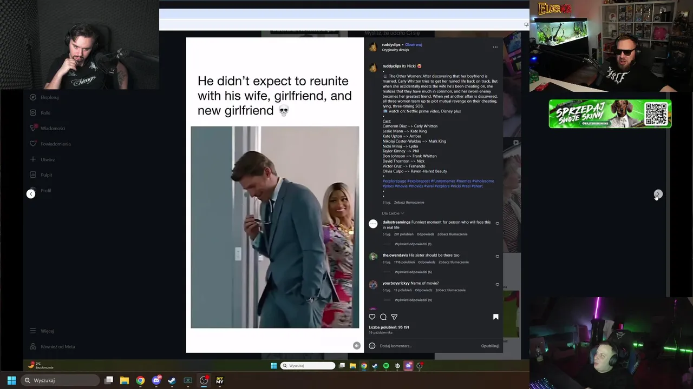Image resolution: width=693 pixels, height=389 pixels.
Task: Expand the Dla Ciebie comment sort dropdown
Action: pyautogui.click(x=393, y=213)
